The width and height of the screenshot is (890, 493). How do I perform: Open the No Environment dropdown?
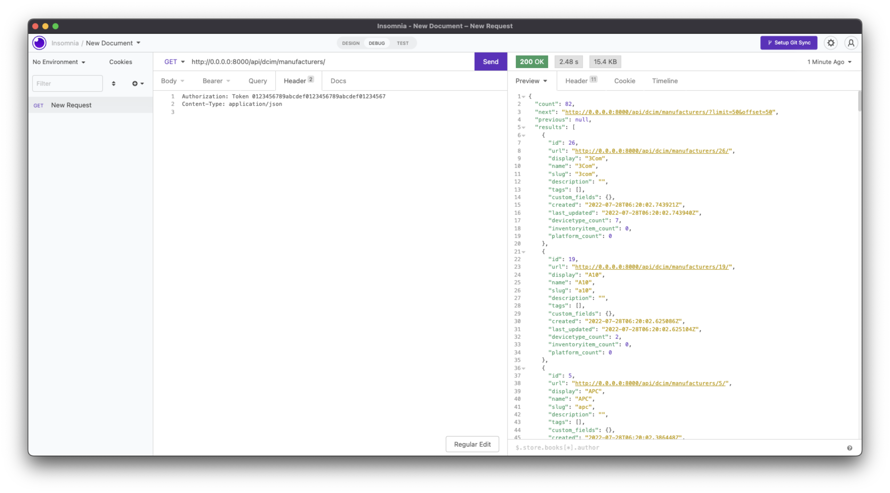(x=59, y=62)
